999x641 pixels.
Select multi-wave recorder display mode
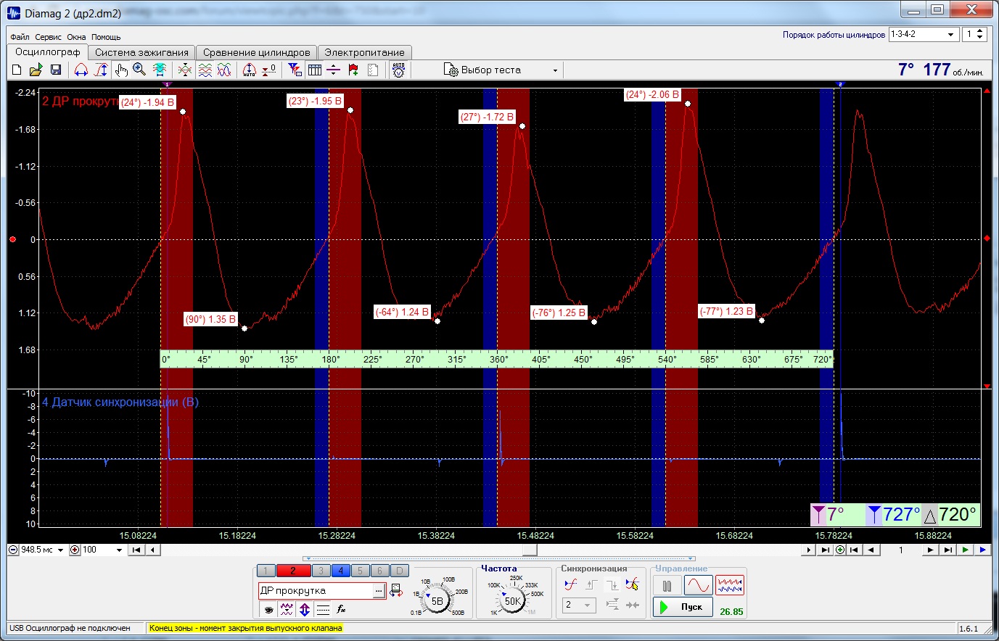[730, 585]
